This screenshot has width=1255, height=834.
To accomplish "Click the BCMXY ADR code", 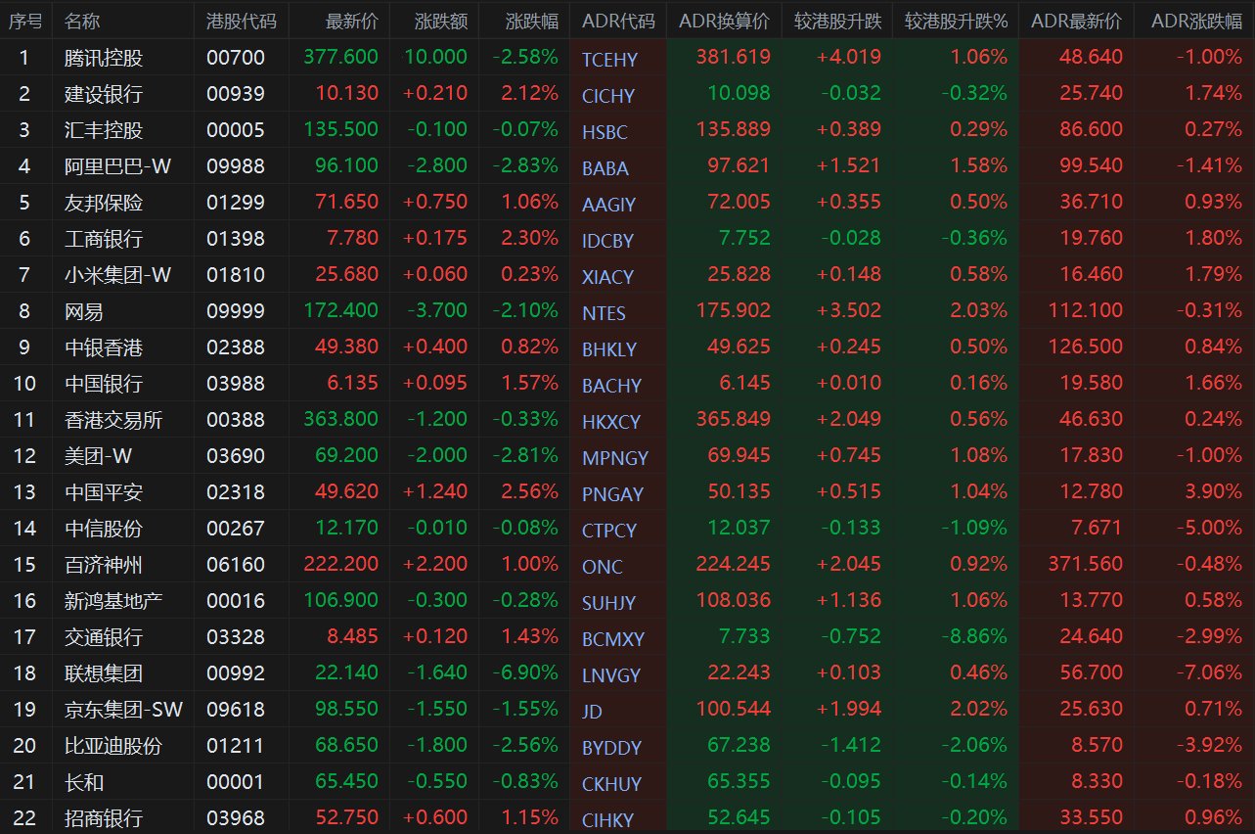I will (x=613, y=639).
